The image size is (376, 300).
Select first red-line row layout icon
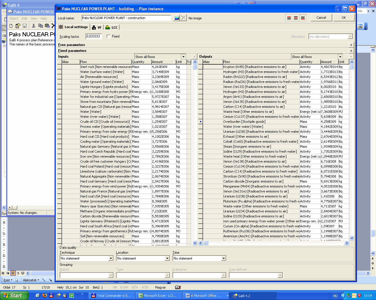(x=289, y=18)
